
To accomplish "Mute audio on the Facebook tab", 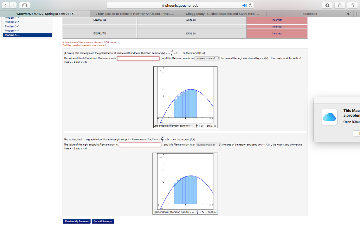I will click(x=348, y=14).
